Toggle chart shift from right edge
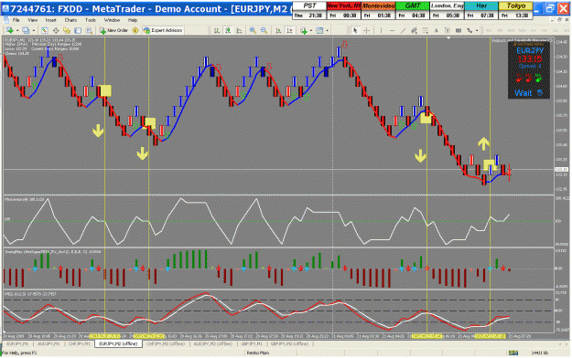Screen dimensions: 572x358 pyautogui.click(x=289, y=30)
